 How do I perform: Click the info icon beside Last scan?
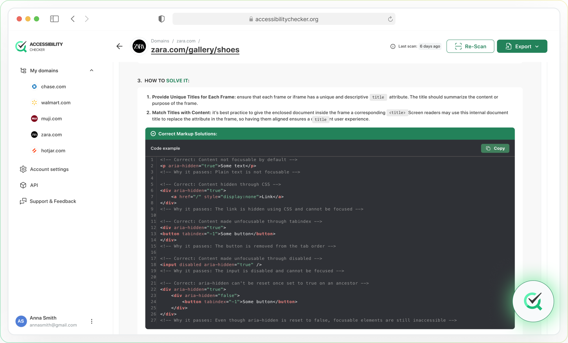(x=393, y=46)
